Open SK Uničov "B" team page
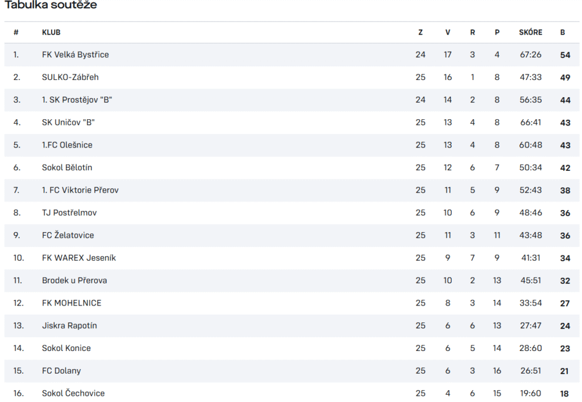This screenshot has height=402, width=582. [x=68, y=122]
